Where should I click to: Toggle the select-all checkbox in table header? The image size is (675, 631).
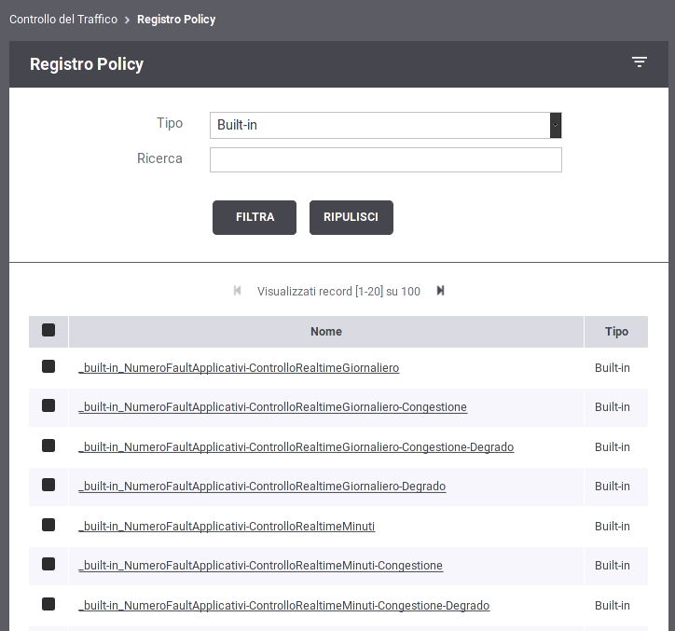[x=48, y=330]
